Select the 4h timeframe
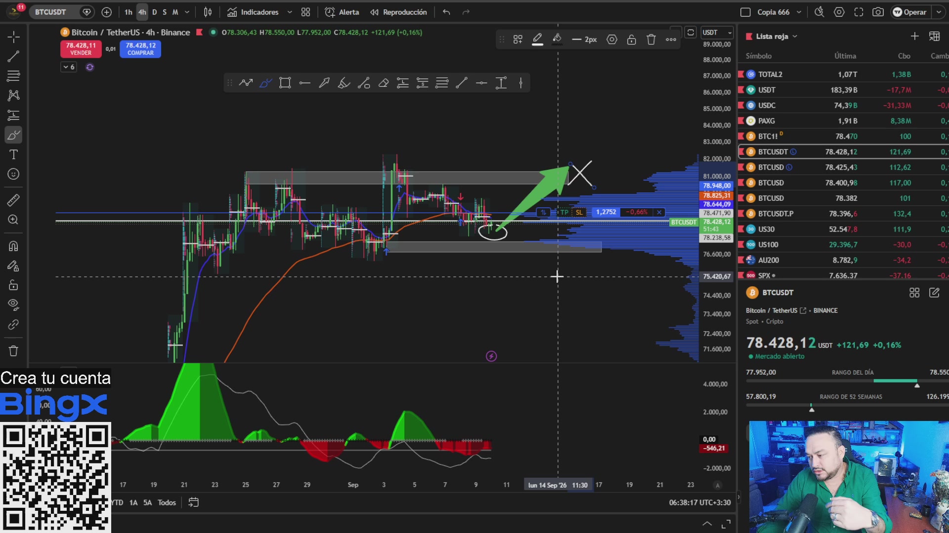Screen dimensions: 949x533 142,12
